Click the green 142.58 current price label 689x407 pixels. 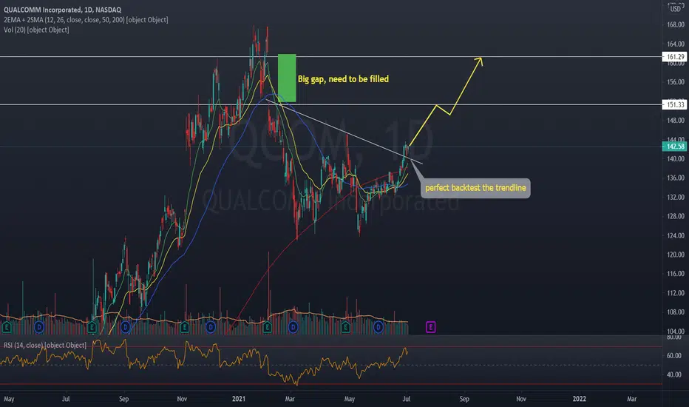675,147
